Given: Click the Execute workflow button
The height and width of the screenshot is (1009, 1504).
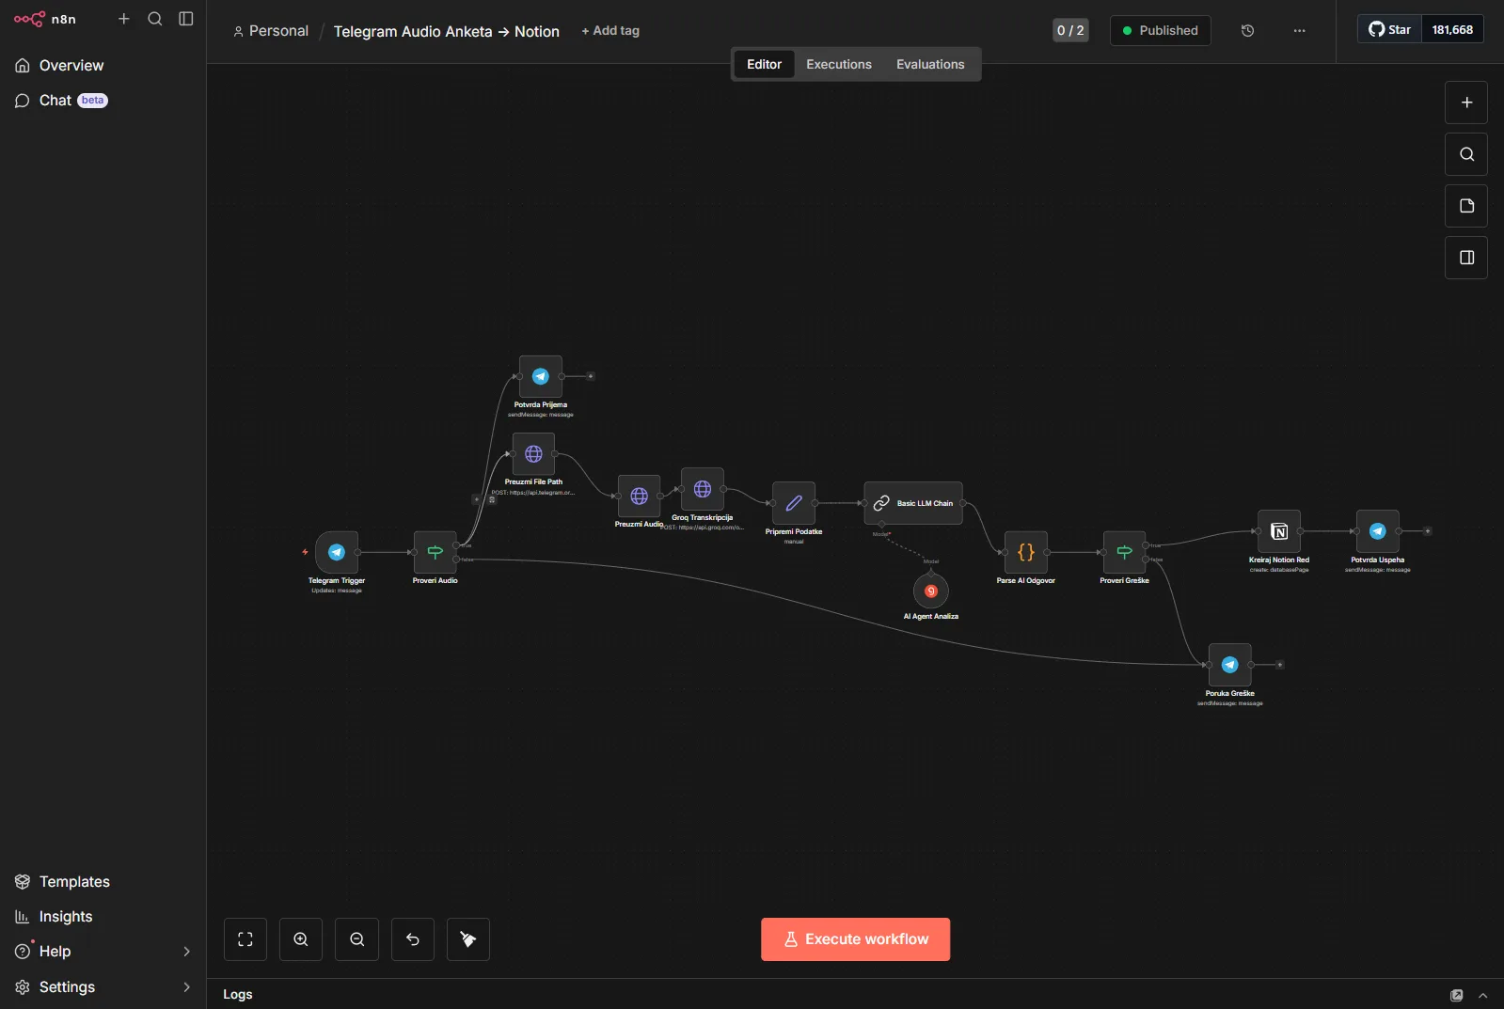Looking at the screenshot, I should click(855, 939).
